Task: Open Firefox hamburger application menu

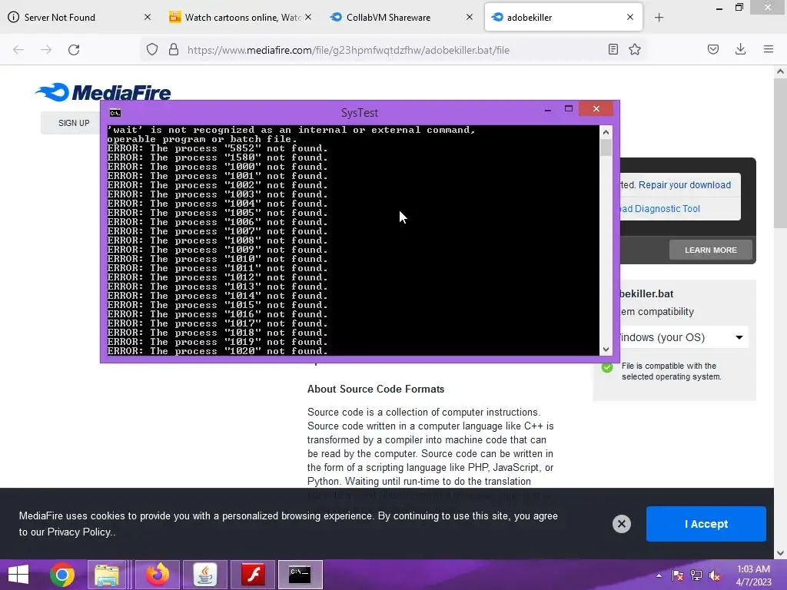Action: [x=769, y=49]
